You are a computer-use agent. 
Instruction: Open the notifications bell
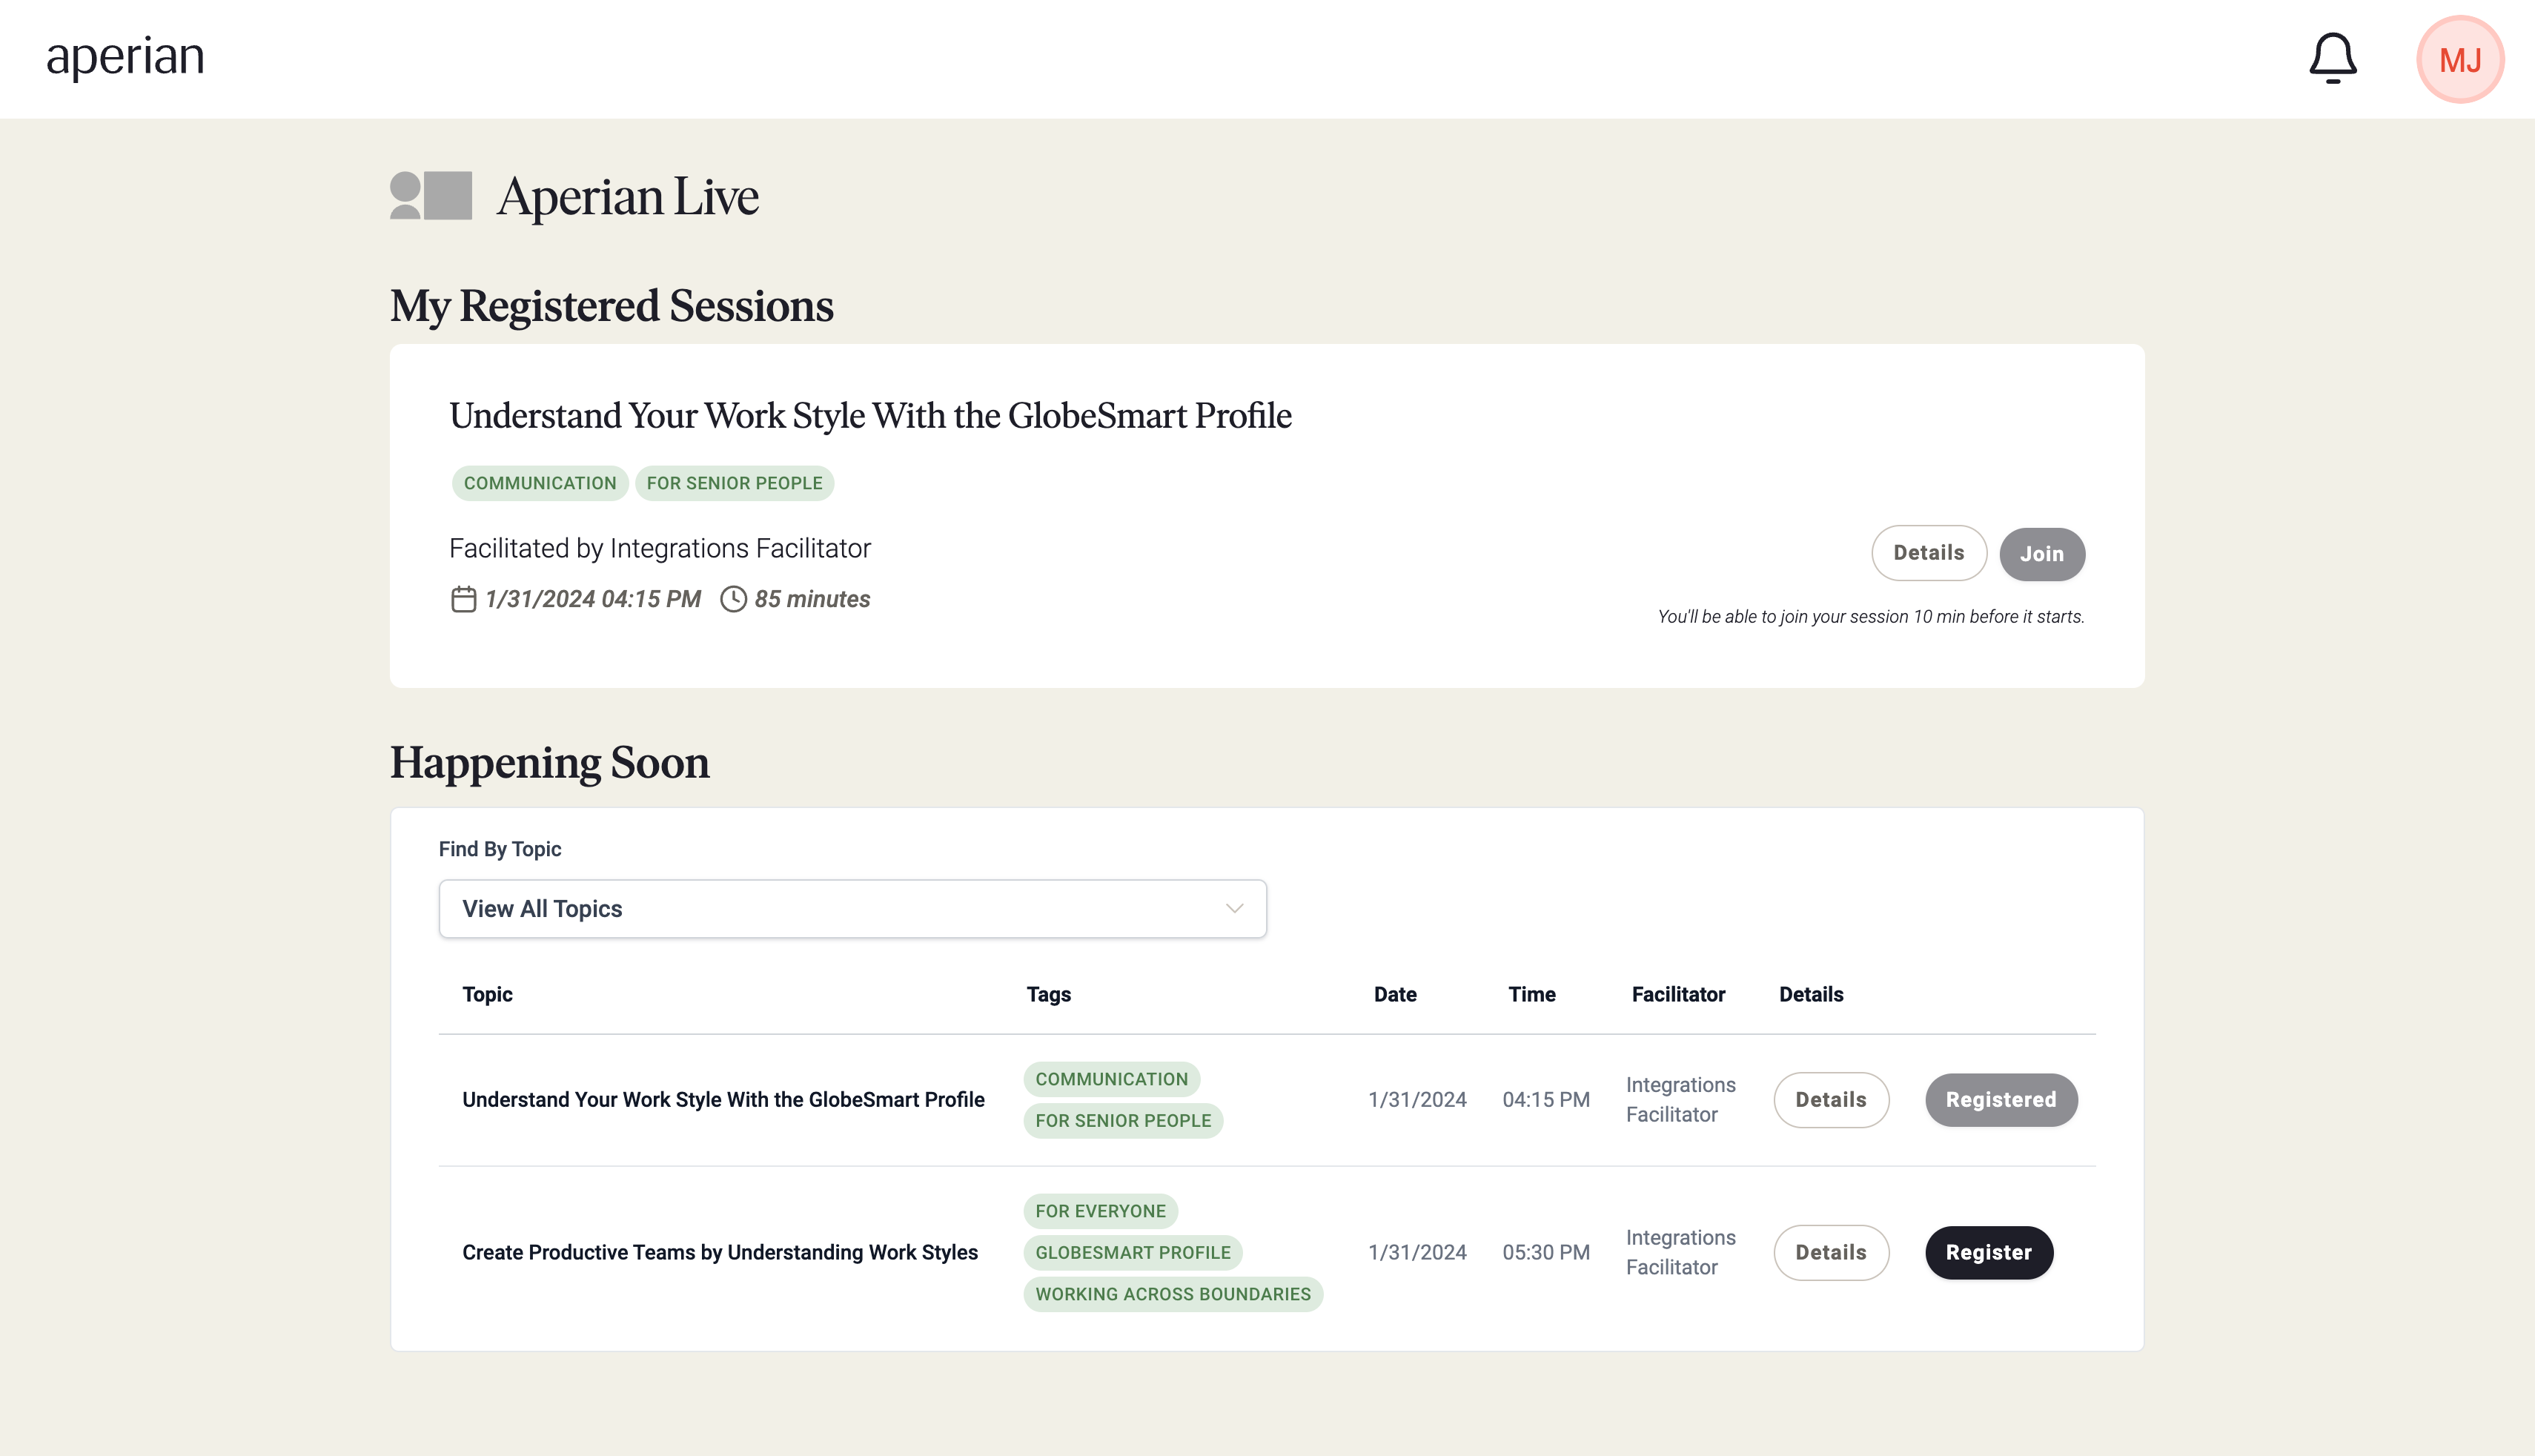[x=2332, y=59]
